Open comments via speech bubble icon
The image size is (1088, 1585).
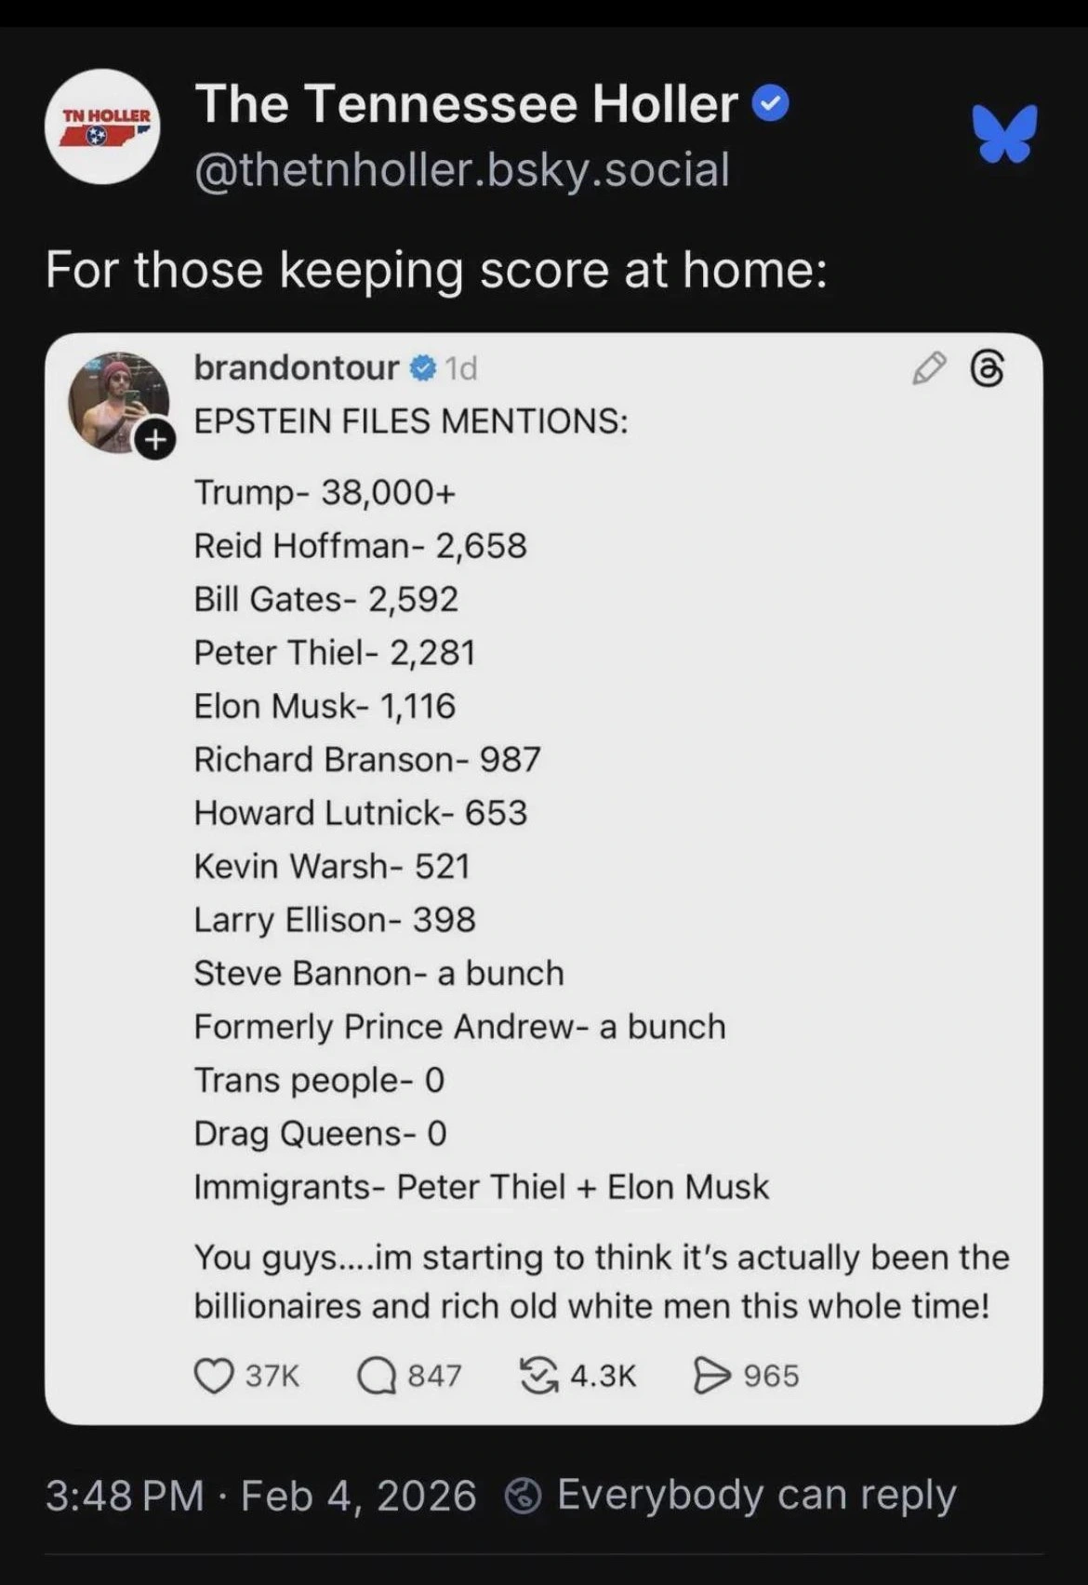coord(377,1376)
